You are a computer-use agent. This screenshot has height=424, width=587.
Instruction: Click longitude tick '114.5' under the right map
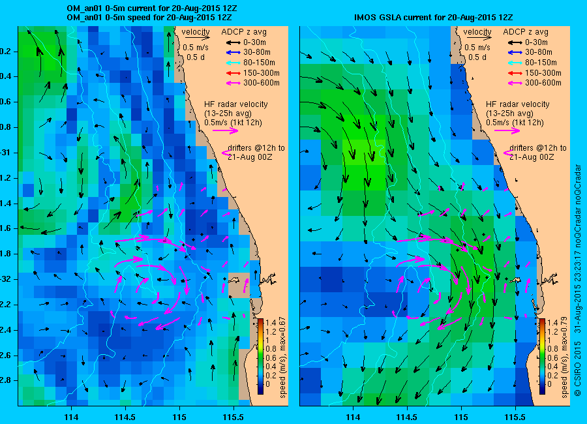point(407,417)
